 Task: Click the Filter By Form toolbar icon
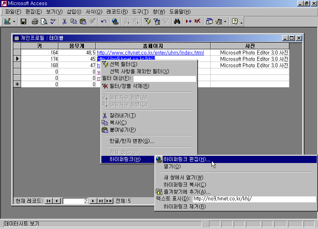(x=157, y=21)
